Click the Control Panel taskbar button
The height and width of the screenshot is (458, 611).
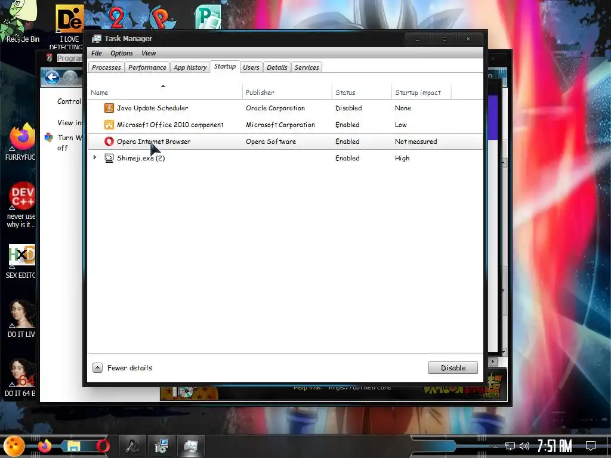(161, 446)
